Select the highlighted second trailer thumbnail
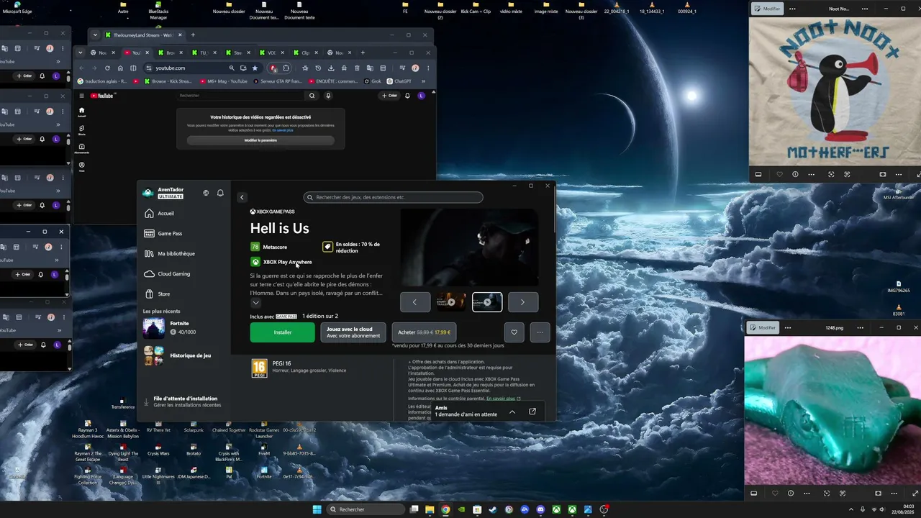The height and width of the screenshot is (518, 921). coord(487,302)
